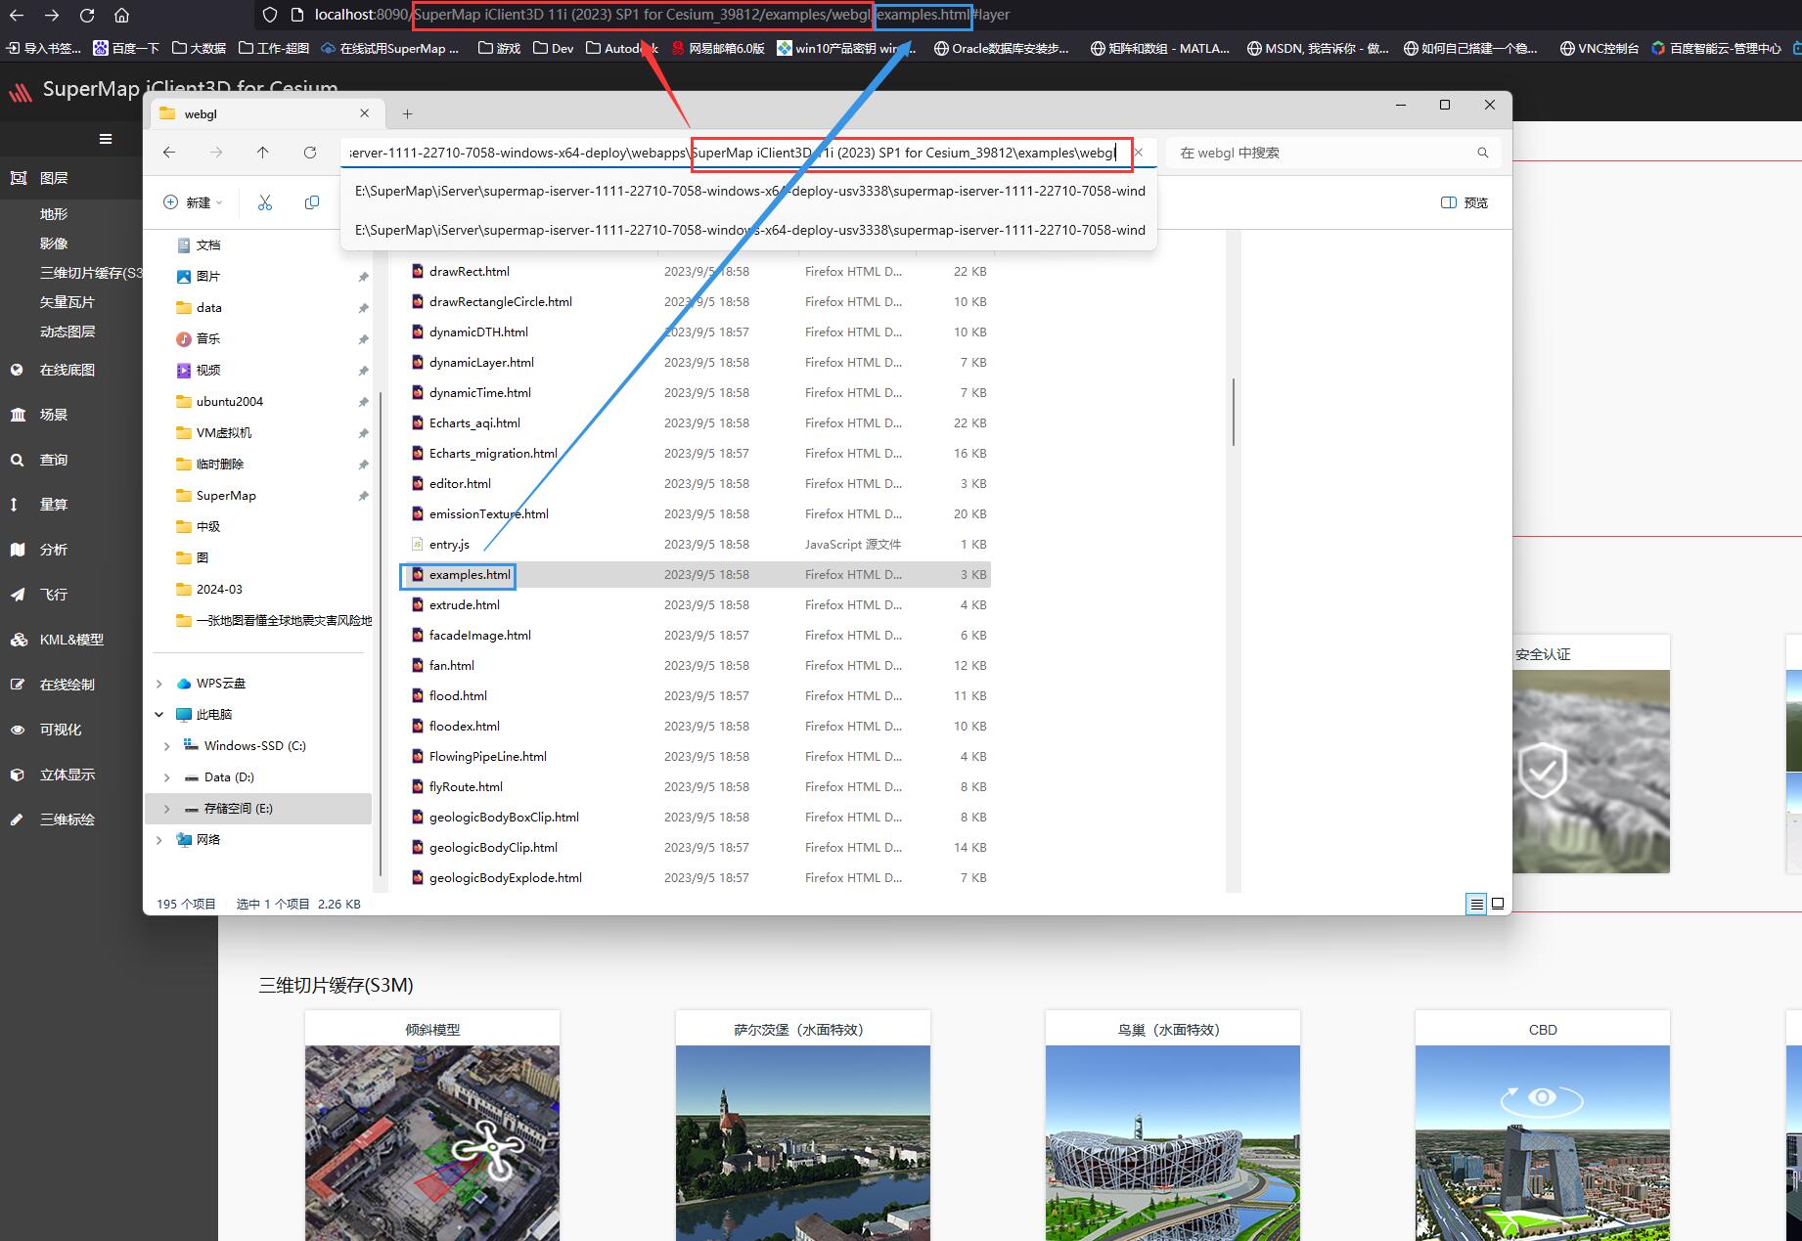
Task: Expand WPS云盘 tree node
Action: pyautogui.click(x=159, y=683)
